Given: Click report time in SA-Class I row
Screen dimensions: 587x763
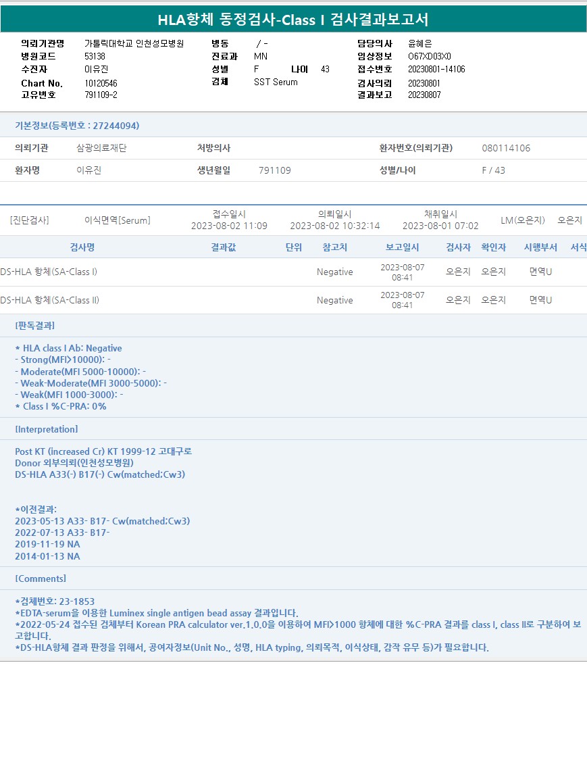Looking at the screenshot, I should [x=402, y=272].
